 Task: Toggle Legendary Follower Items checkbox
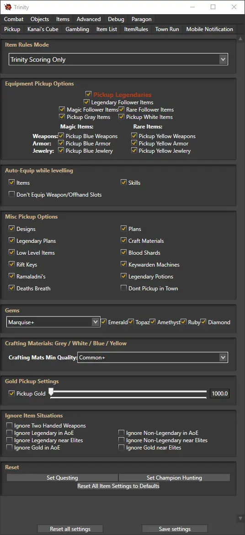pos(86,102)
